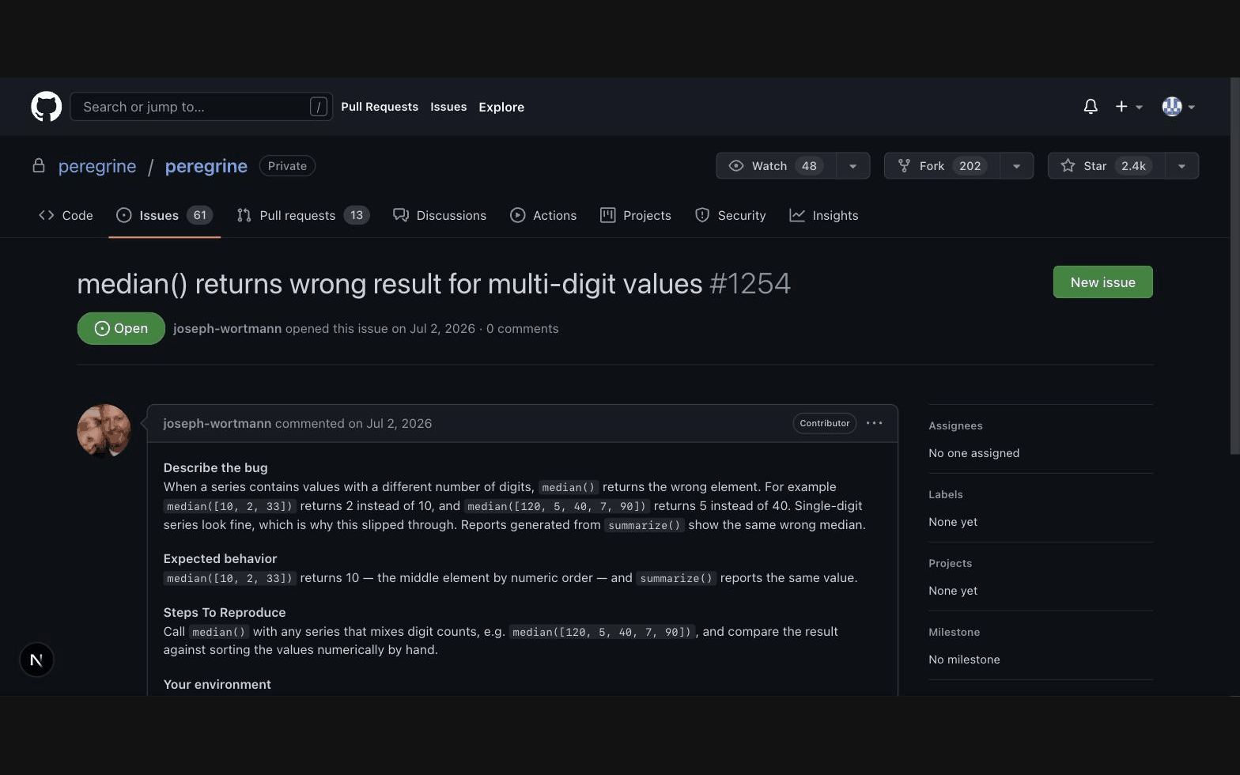This screenshot has height=775, width=1240.
Task: Expand the Fork options dropdown arrow
Action: click(1017, 166)
